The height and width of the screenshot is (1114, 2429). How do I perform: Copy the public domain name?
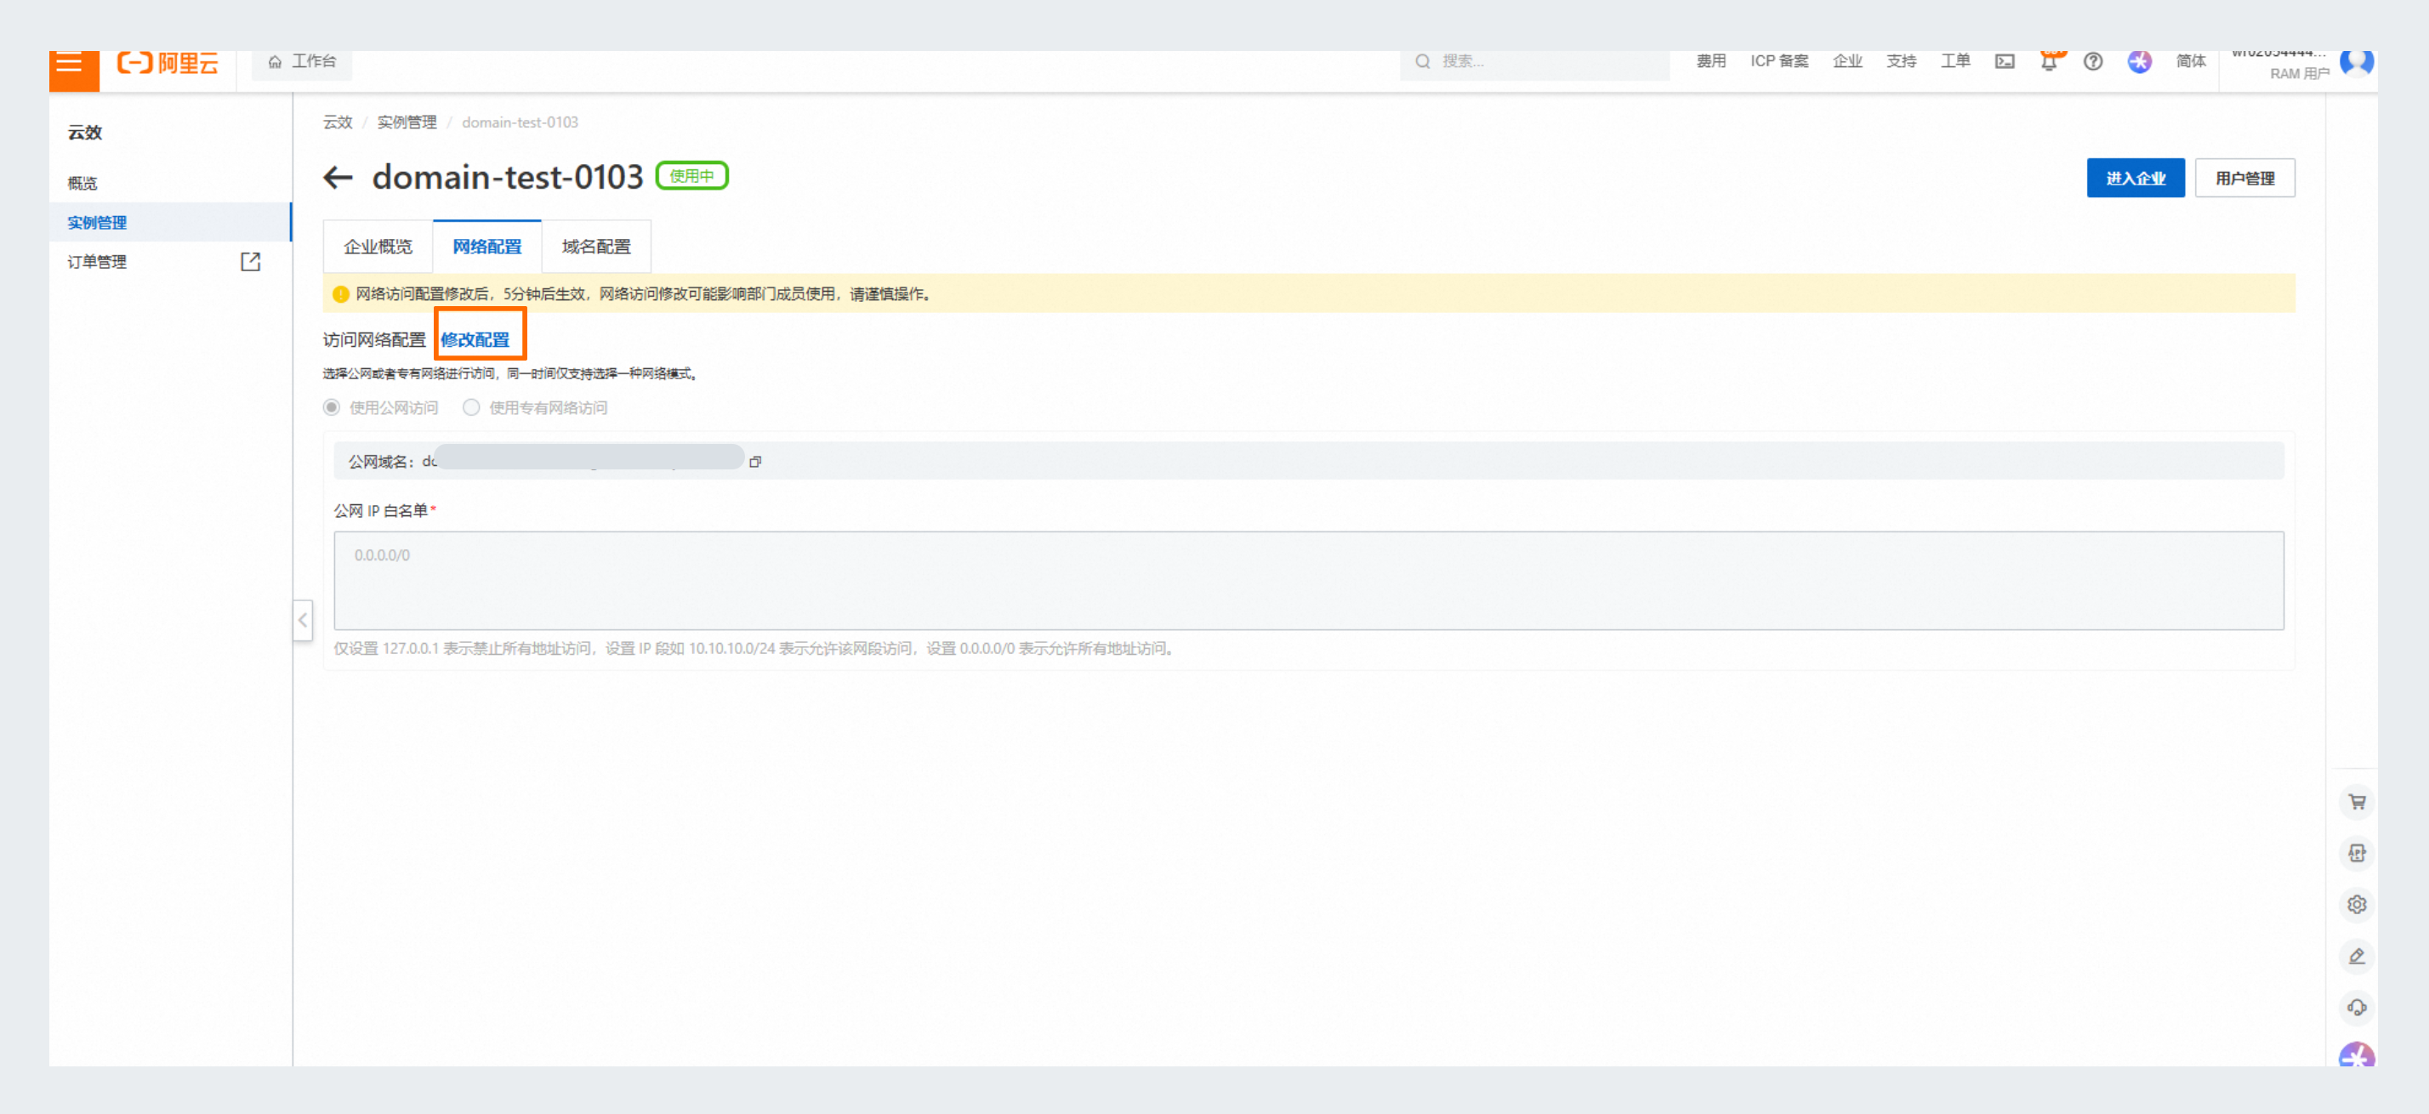click(x=755, y=462)
